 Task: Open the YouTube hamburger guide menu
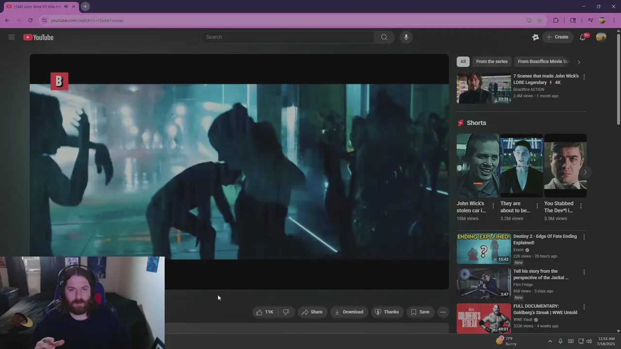tap(12, 37)
